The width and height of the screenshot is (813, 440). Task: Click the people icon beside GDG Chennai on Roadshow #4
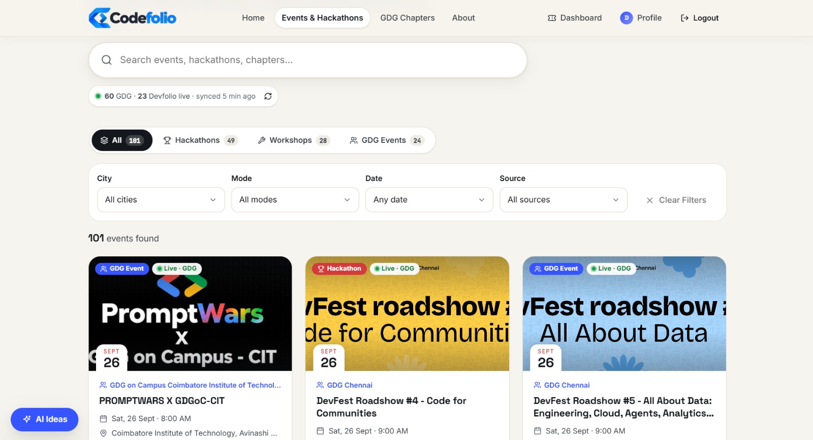[320, 385]
